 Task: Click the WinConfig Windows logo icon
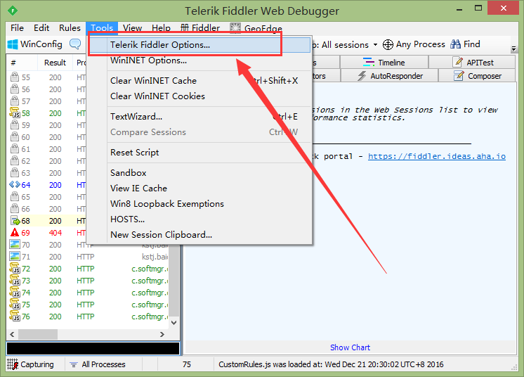(13, 44)
